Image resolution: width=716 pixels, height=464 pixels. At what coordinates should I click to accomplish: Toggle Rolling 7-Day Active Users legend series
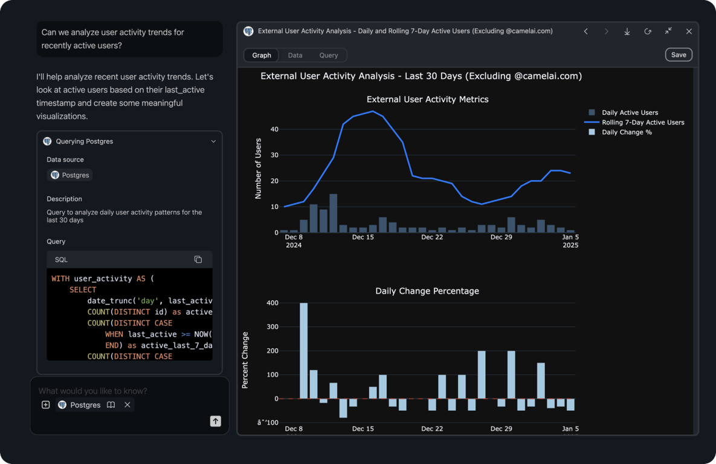(642, 122)
